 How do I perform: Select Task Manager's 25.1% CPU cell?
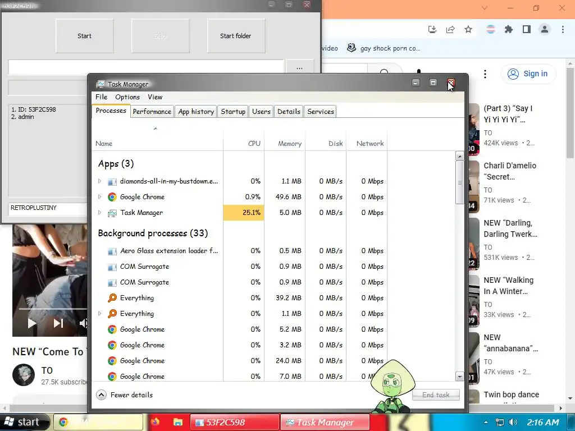tap(244, 213)
